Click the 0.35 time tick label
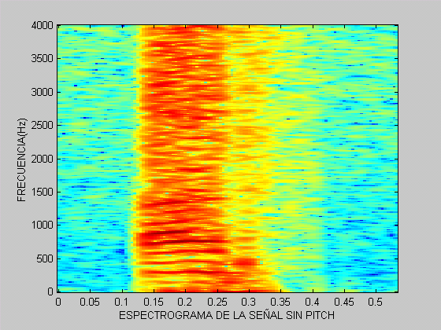441x330 pixels. (x=280, y=302)
